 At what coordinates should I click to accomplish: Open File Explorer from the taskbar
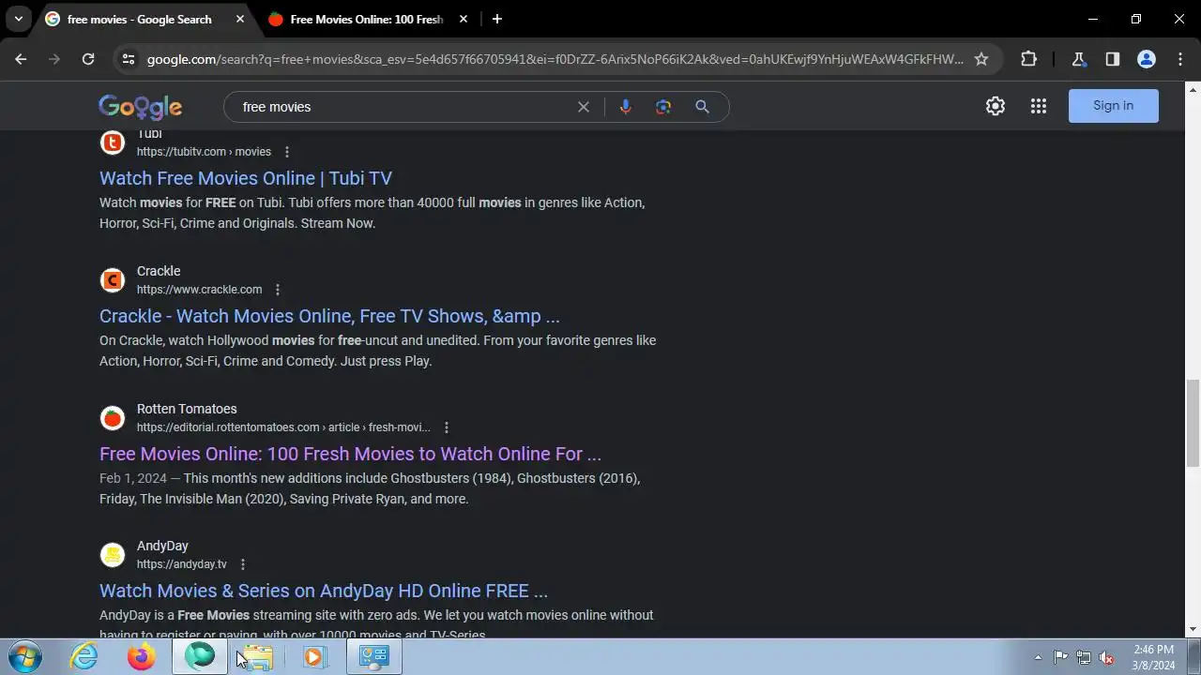256,657
